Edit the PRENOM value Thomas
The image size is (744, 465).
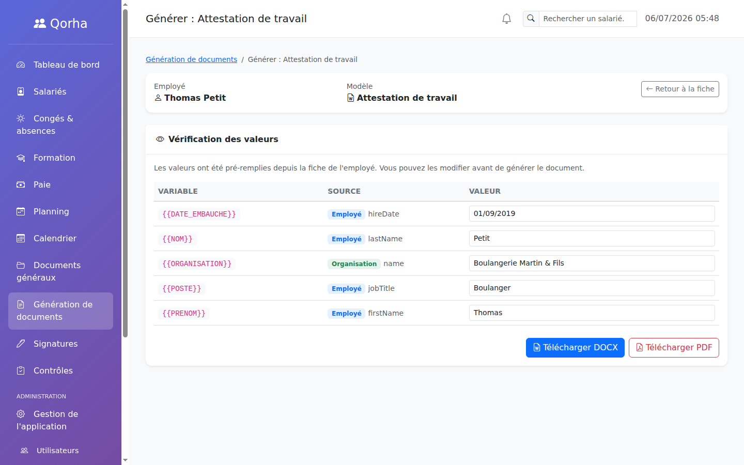coord(592,313)
